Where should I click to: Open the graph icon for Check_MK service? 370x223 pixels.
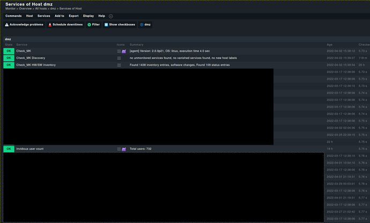(124, 51)
